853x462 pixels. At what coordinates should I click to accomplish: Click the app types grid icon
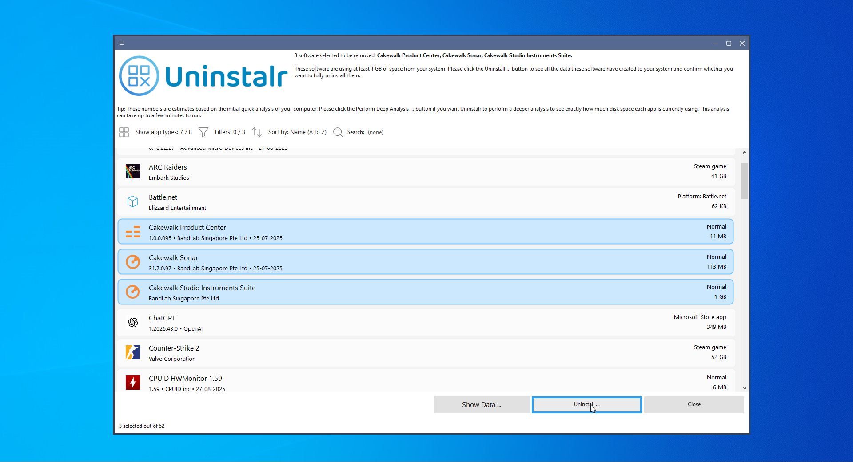pyautogui.click(x=124, y=132)
